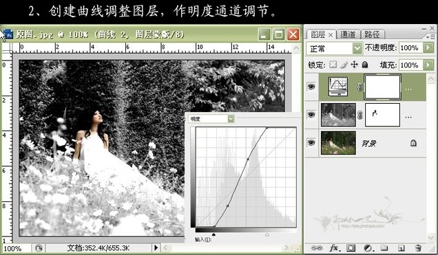Select the grayscale layer image thumbnail
This screenshot has height=255, width=438.
coord(338,115)
